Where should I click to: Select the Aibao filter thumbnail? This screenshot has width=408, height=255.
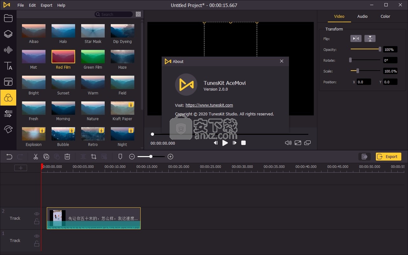(x=34, y=31)
